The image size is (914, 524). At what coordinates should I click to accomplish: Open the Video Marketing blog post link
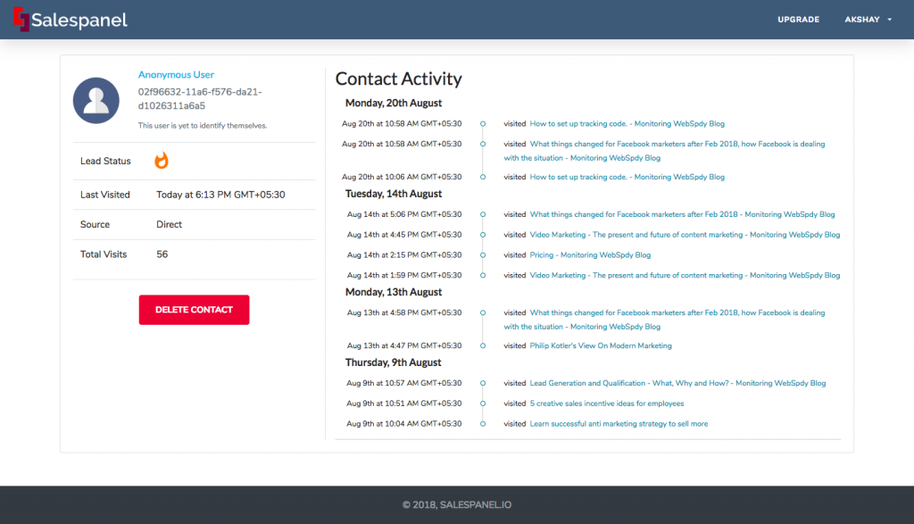(x=685, y=234)
